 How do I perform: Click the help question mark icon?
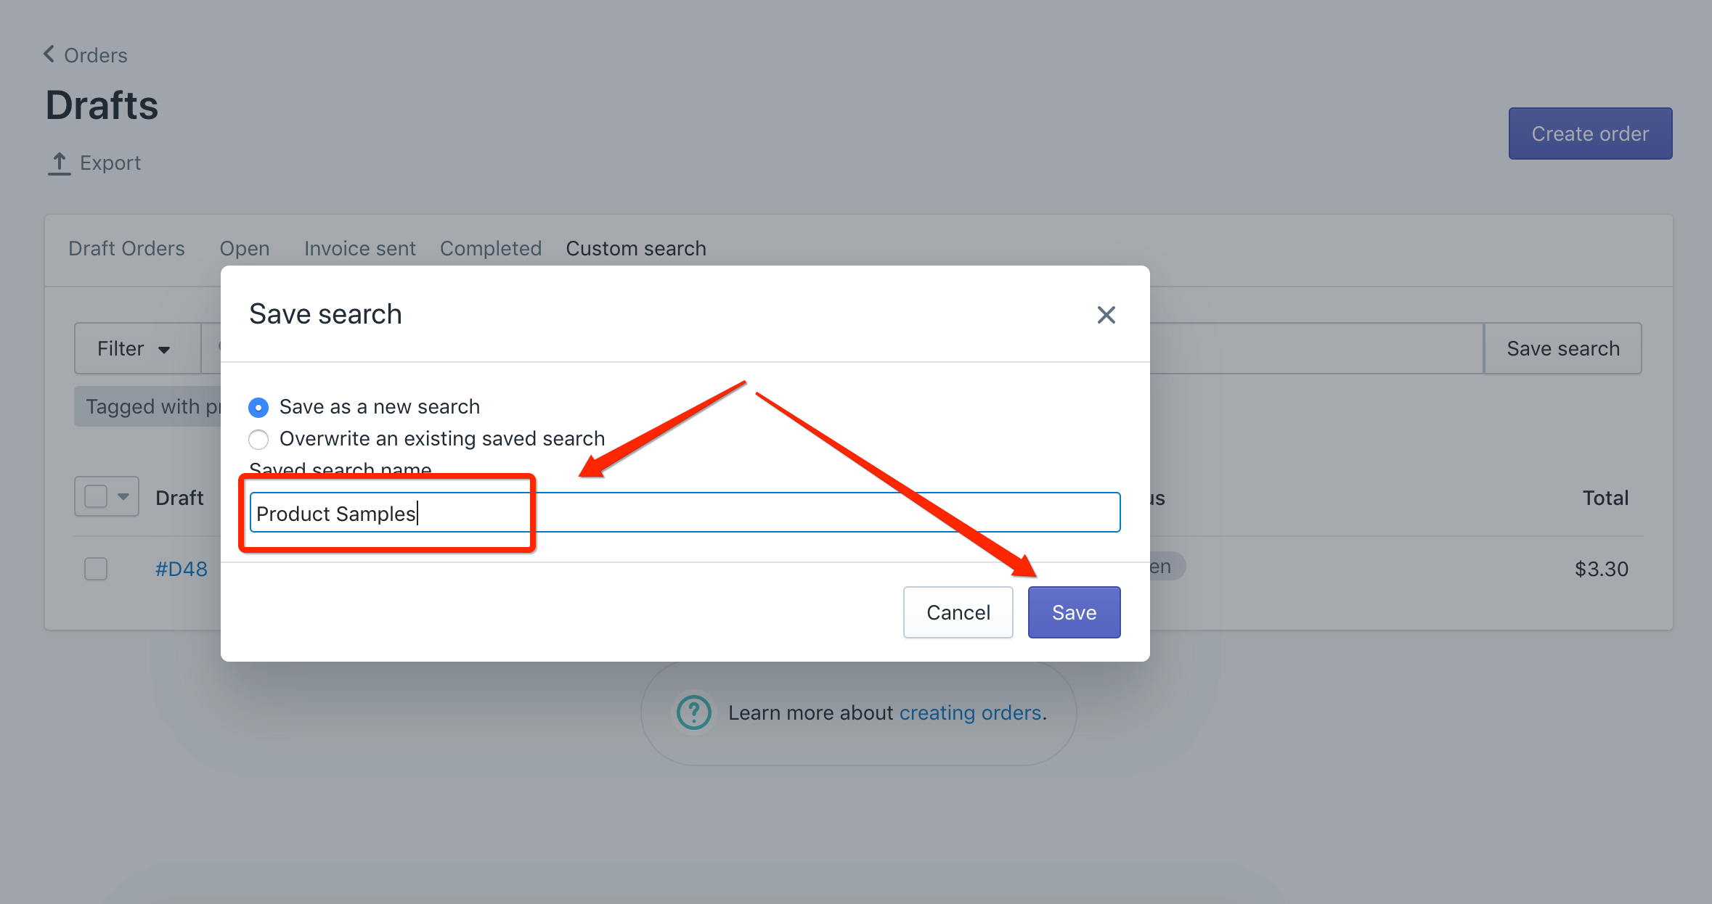click(693, 713)
